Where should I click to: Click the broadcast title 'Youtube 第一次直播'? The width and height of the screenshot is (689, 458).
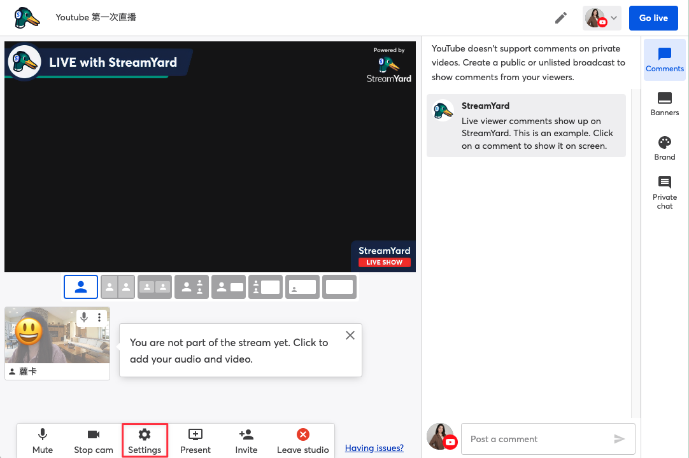pos(96,17)
